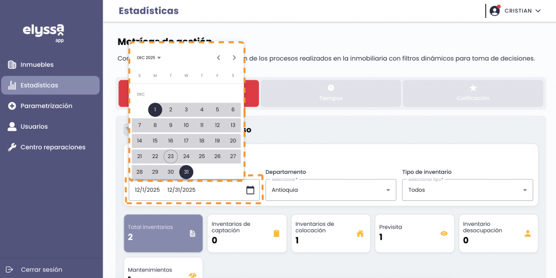Click the Inmuebles building icon in sidebar
Screen dimensions: 556x278
coord(12,65)
